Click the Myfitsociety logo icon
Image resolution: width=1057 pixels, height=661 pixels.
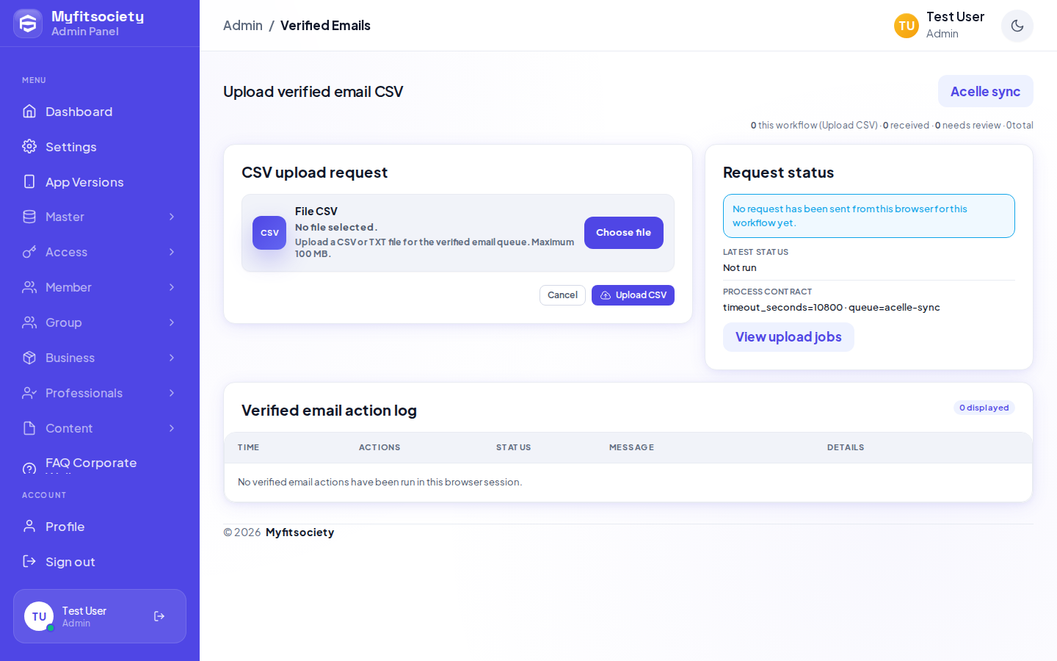[x=28, y=24]
